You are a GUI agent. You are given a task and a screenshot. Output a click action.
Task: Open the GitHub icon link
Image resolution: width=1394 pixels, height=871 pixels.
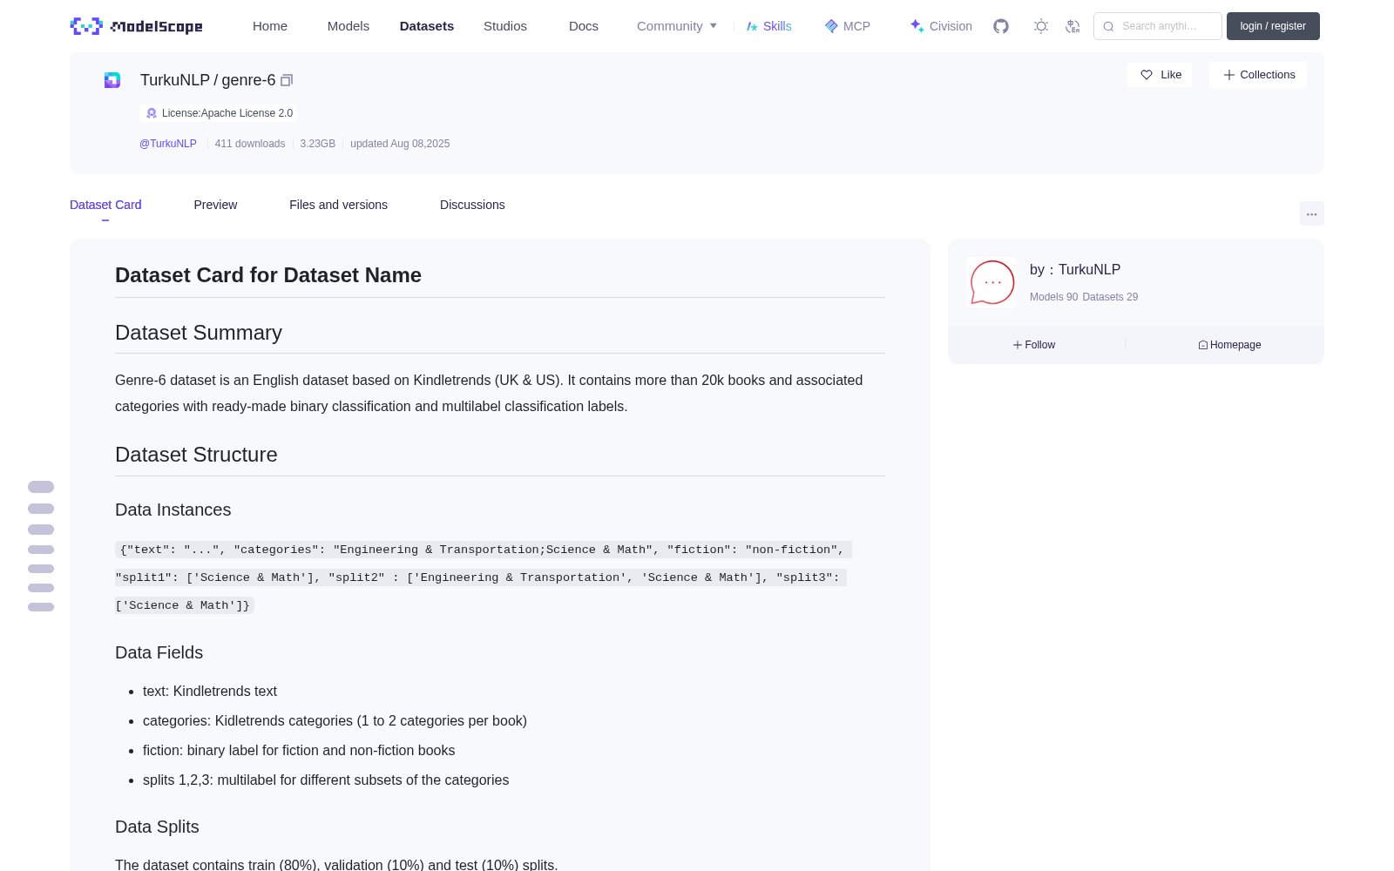(1001, 26)
